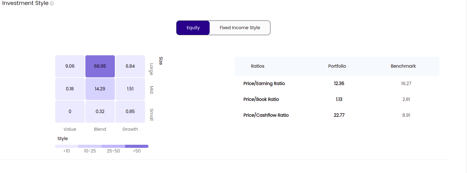The height and width of the screenshot is (173, 467).
Task: Click the Price/Book Ratio row label
Action: click(x=261, y=99)
